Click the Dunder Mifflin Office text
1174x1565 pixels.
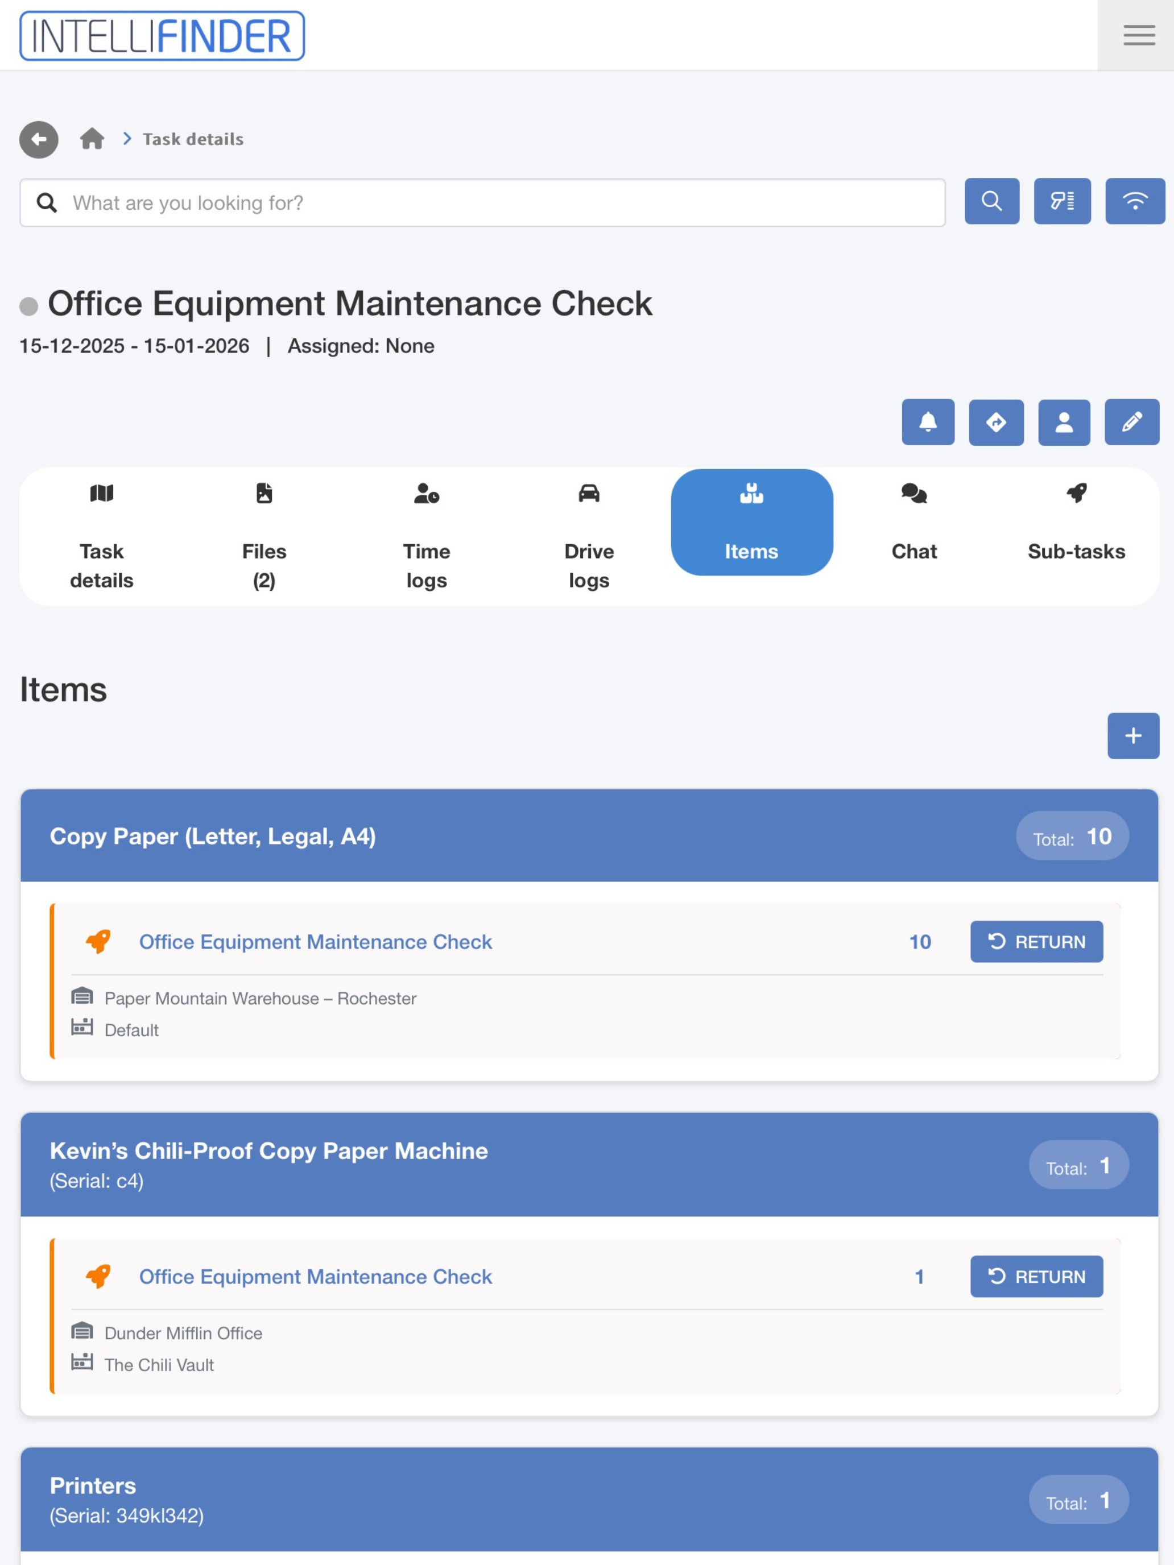183,1333
